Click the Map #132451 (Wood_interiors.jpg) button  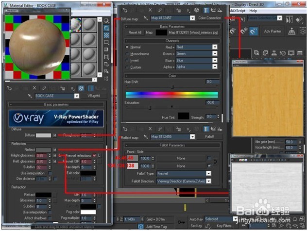pos(193,33)
